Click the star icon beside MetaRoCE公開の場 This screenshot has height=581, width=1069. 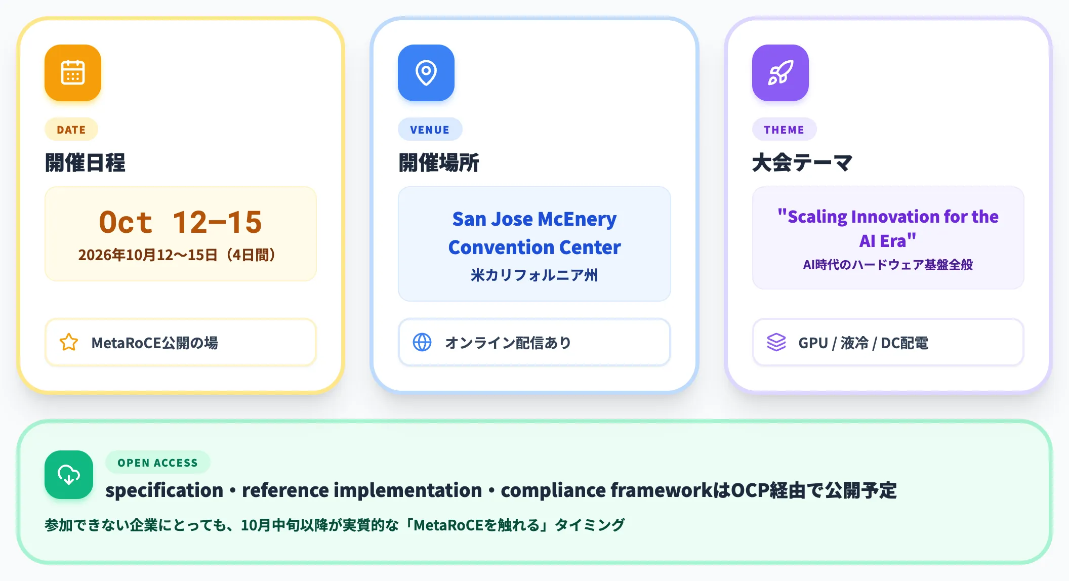coord(69,343)
